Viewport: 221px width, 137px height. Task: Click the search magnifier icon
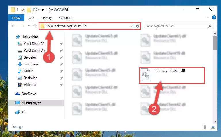210,26
